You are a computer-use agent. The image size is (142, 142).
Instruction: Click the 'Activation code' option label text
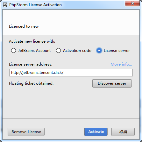click(x=77, y=51)
